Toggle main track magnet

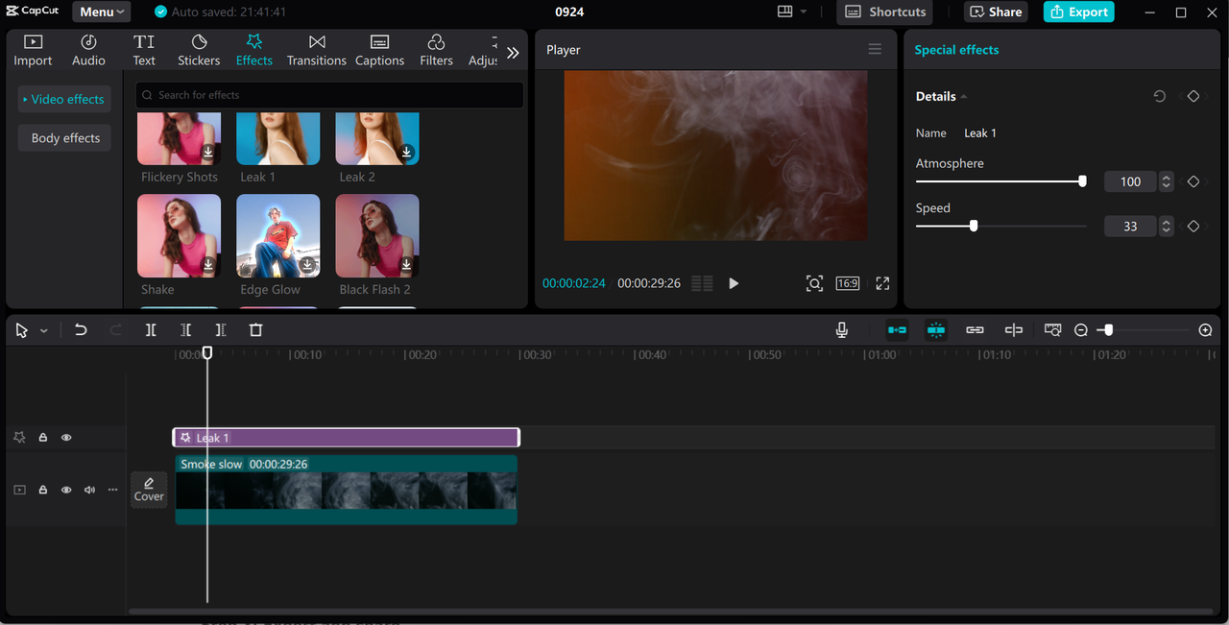click(x=897, y=330)
